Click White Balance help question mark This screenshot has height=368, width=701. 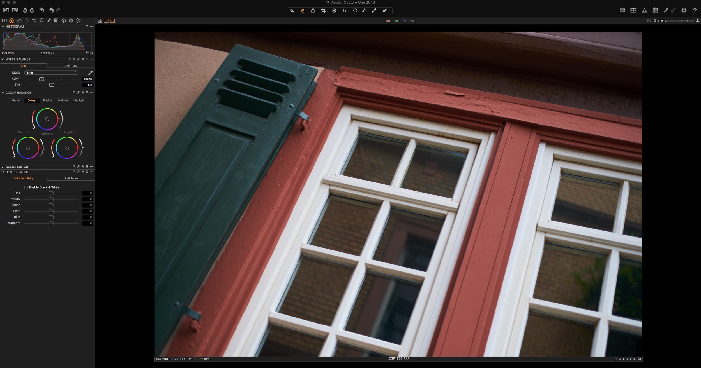click(69, 59)
